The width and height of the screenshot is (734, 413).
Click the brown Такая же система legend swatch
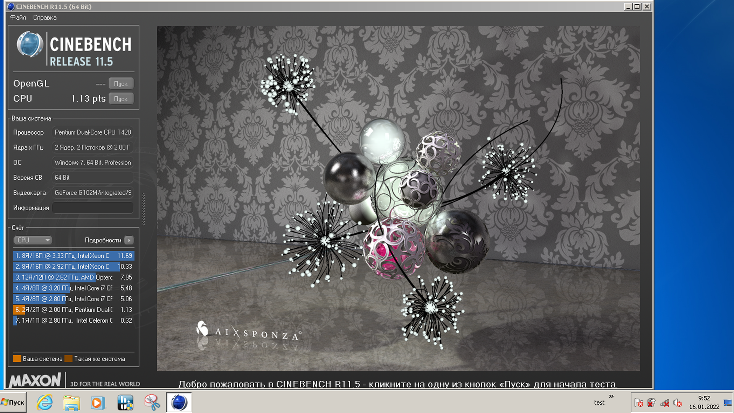pos(68,359)
